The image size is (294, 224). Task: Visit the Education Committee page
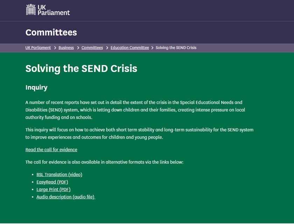[129, 48]
